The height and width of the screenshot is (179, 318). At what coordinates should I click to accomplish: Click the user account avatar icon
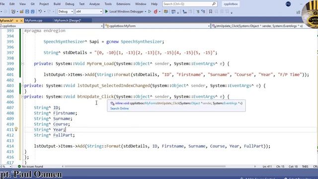click(288, 4)
